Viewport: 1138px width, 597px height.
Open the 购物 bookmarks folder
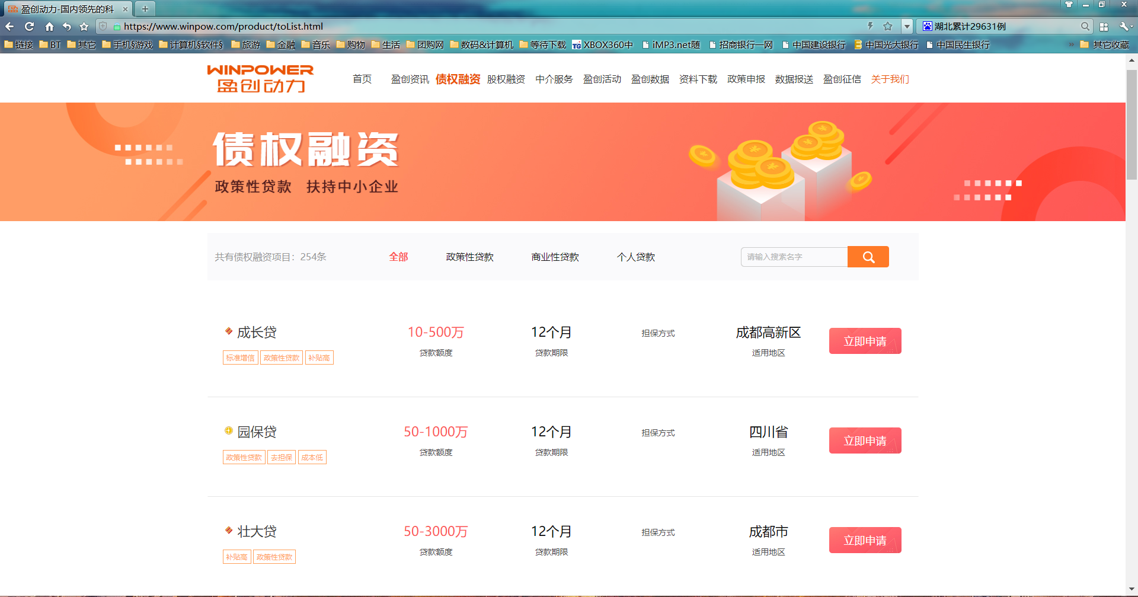351,44
